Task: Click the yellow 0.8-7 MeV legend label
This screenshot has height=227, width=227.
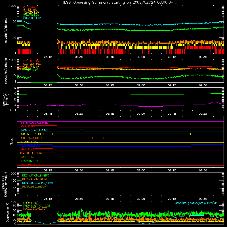Action: [31, 67]
